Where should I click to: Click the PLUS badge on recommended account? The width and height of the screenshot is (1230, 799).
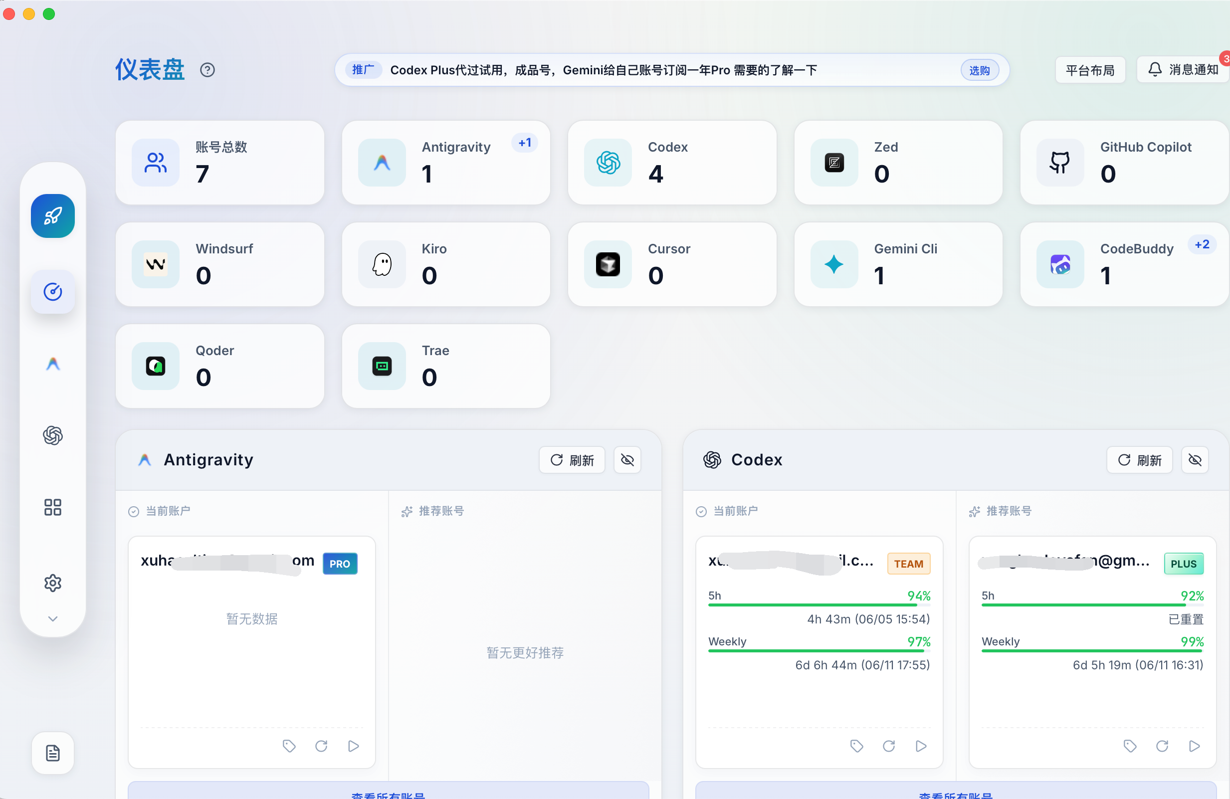pos(1184,564)
